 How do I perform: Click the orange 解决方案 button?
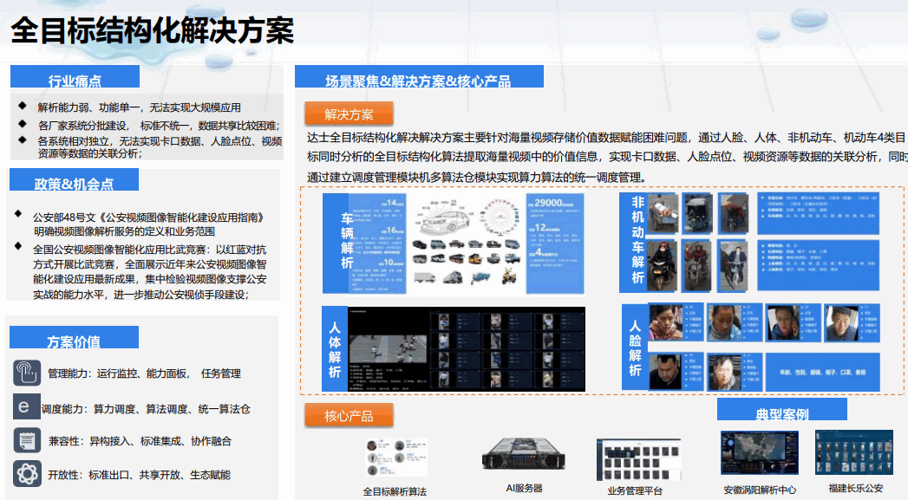[x=349, y=114]
